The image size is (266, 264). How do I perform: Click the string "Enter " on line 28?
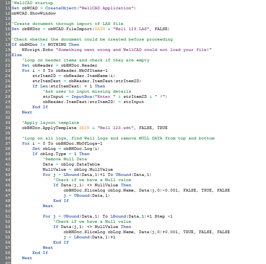tap(105, 97)
